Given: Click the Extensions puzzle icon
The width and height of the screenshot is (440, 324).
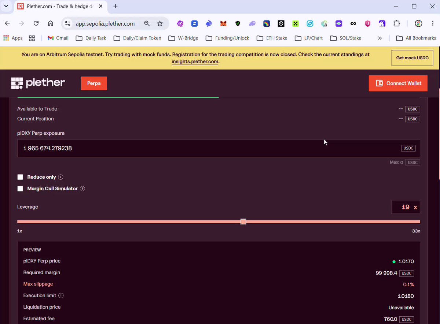Looking at the screenshot, I should (396, 23).
